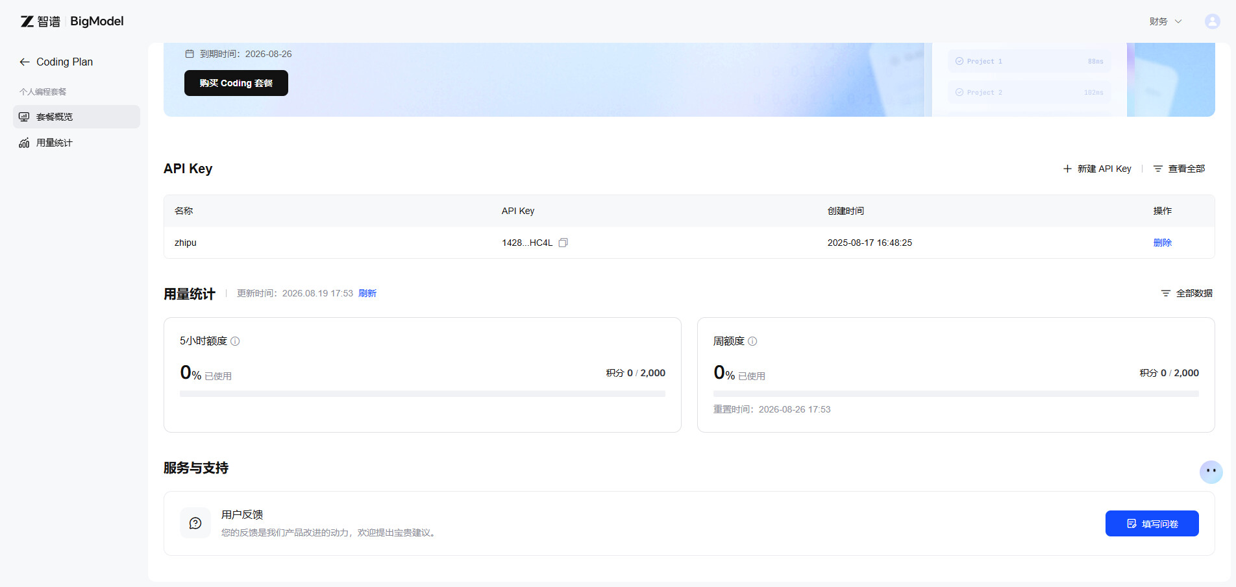1236x587 pixels.
Task: Click the 创建时间 column header
Action: (846, 211)
